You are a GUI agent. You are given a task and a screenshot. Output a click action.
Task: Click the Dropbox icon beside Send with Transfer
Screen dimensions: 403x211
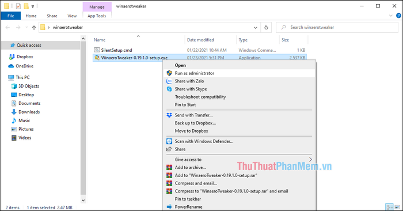[x=169, y=115]
